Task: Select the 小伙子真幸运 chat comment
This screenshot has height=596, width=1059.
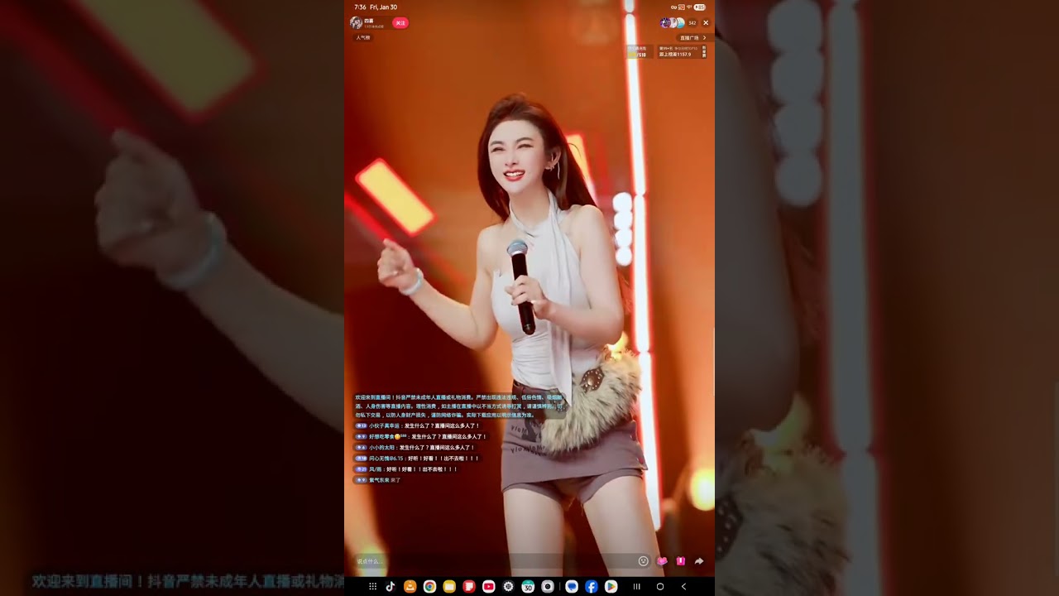Action: pos(417,425)
